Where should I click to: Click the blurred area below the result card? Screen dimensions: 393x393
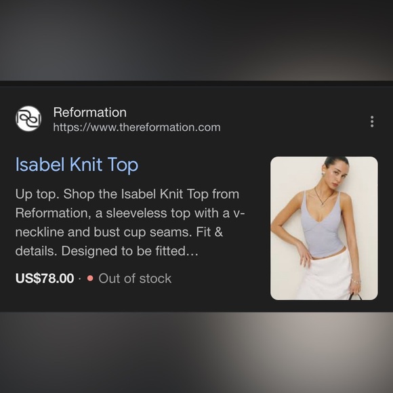point(196,352)
